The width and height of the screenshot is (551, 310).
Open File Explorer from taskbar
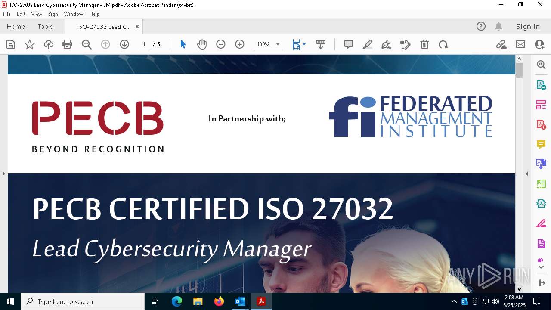coord(198,301)
